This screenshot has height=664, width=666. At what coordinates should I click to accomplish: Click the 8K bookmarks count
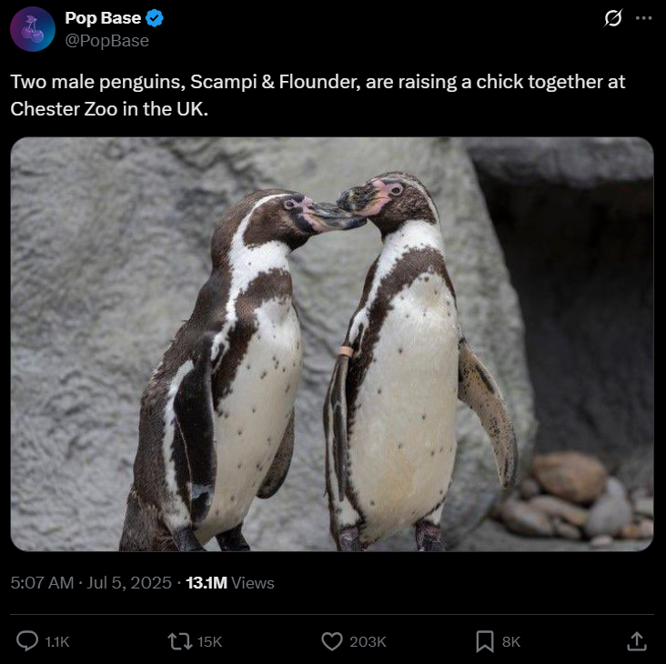pos(511,641)
